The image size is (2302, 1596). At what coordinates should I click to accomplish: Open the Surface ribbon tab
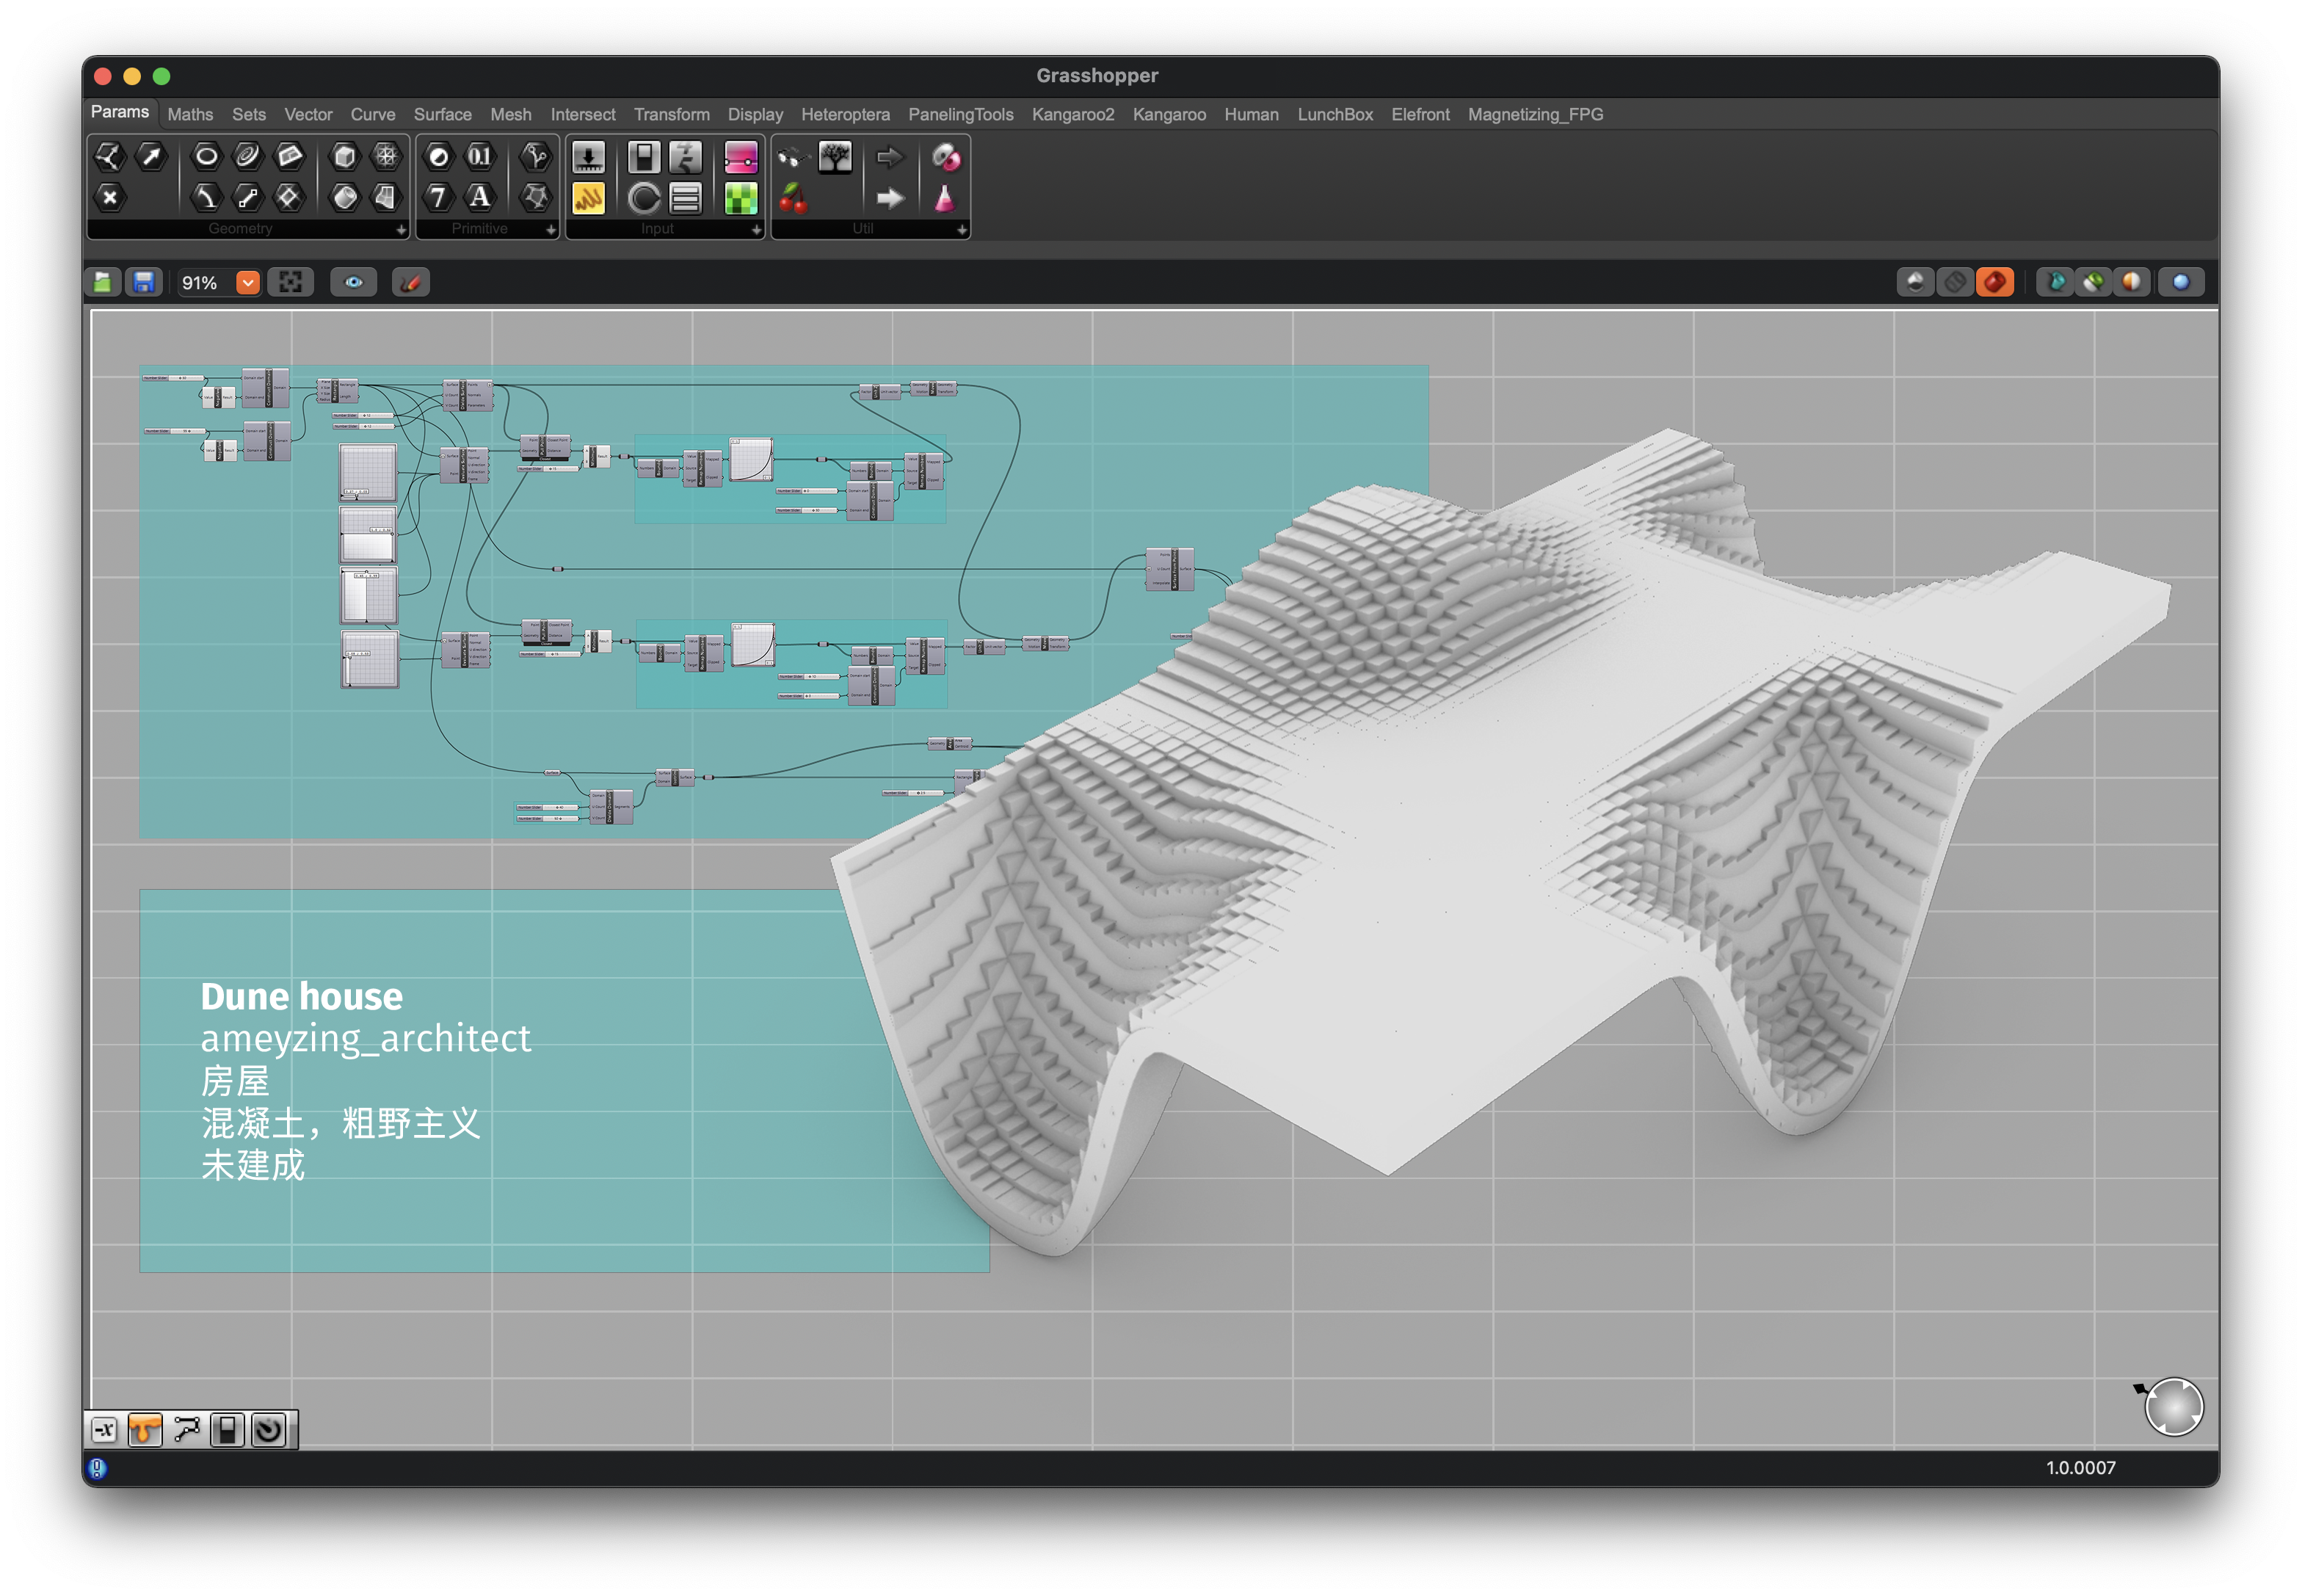tap(442, 115)
